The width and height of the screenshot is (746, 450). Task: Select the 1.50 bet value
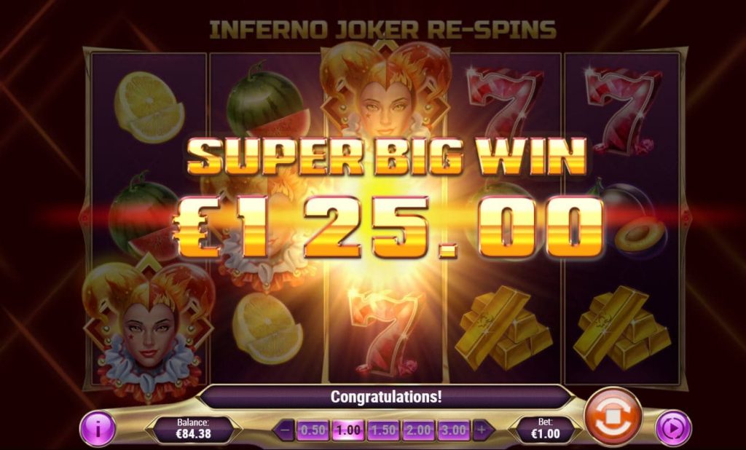383,430
